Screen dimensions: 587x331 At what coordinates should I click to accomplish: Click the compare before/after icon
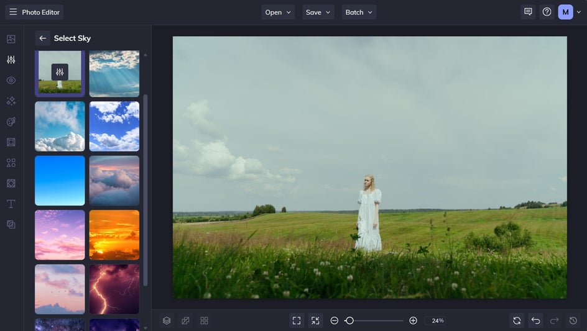(x=185, y=320)
